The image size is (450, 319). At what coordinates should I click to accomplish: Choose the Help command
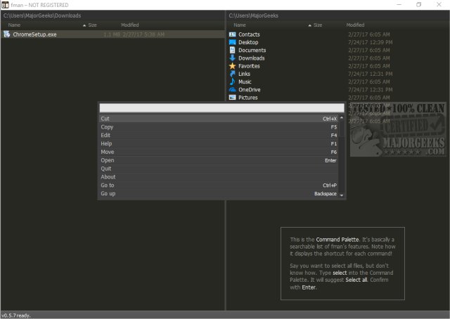(x=219, y=143)
